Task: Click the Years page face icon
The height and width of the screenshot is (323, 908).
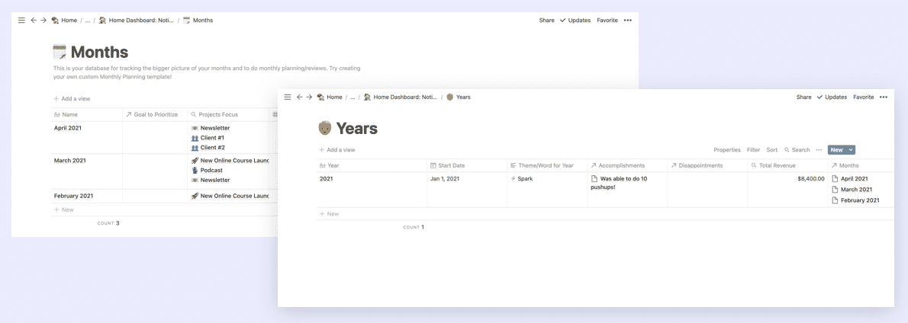Action: (325, 128)
